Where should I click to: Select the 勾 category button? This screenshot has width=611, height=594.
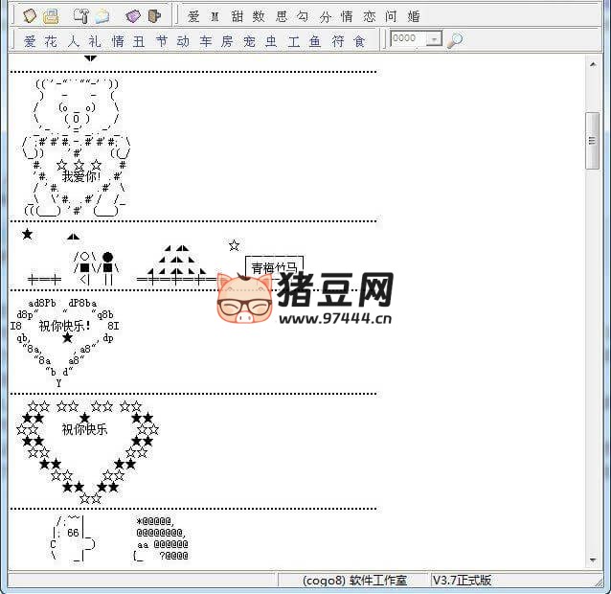coord(303,16)
